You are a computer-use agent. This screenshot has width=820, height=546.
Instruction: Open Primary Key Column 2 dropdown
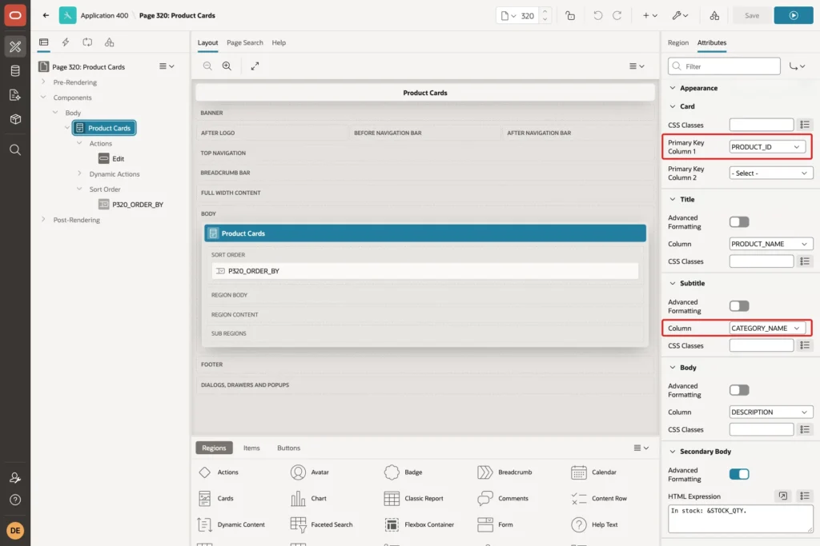771,173
